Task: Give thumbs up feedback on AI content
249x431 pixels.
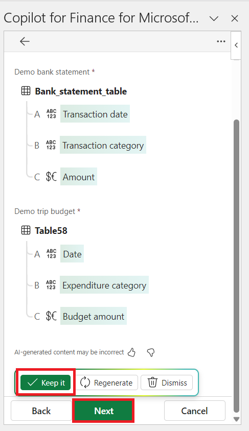Action: pyautogui.click(x=132, y=352)
